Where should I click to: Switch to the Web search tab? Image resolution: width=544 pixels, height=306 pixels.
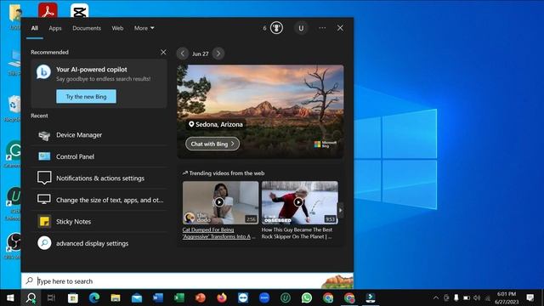tap(117, 28)
